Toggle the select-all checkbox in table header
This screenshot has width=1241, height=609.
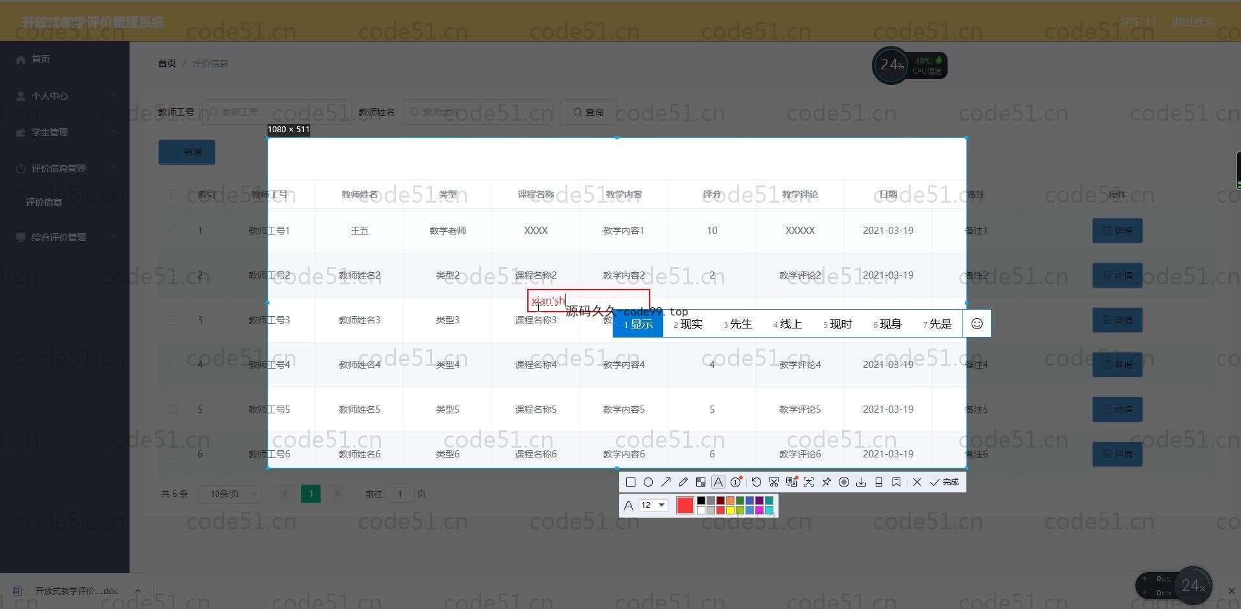coord(174,194)
